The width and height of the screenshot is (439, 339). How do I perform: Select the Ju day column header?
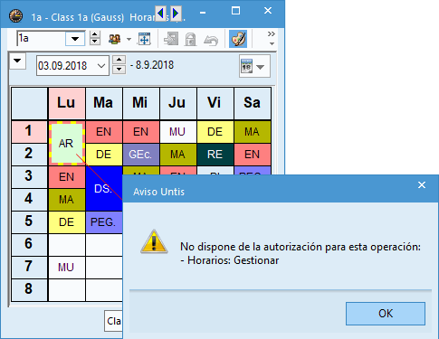(178, 103)
